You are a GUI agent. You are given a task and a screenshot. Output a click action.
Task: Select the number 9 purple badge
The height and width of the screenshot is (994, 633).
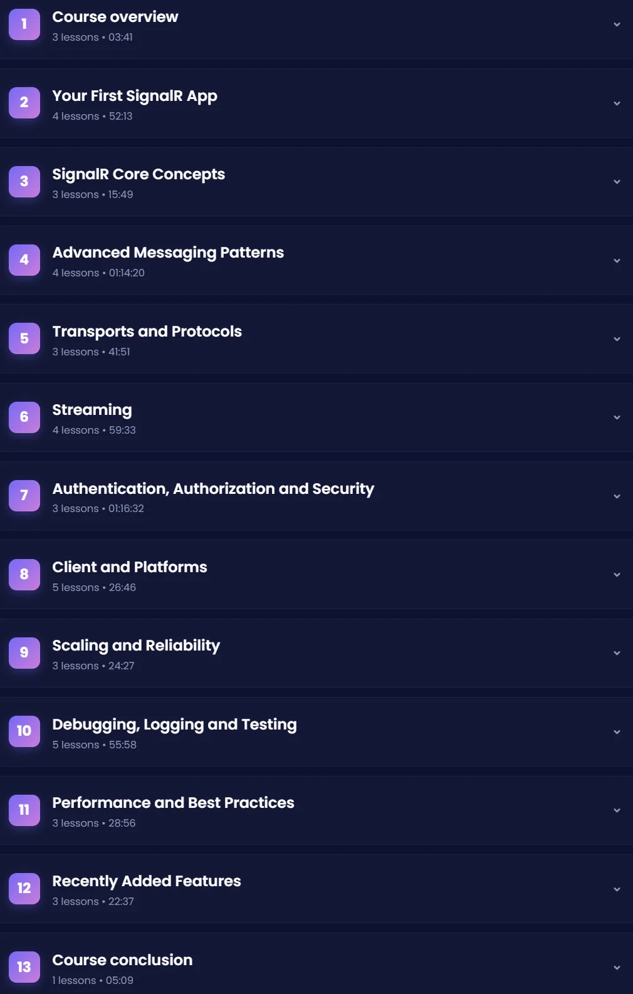24,653
